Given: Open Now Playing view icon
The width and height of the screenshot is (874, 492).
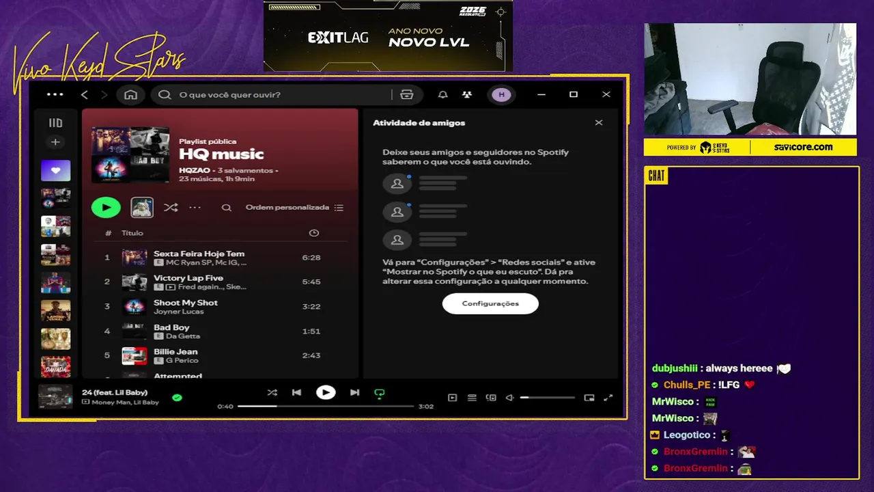Looking at the screenshot, I should pyautogui.click(x=452, y=398).
